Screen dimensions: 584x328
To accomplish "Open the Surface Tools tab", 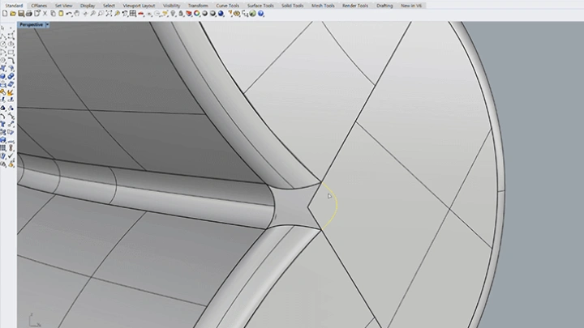I will tap(260, 6).
